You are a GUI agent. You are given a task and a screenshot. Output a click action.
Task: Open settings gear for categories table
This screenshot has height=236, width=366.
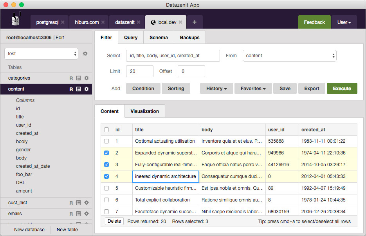coord(87,78)
